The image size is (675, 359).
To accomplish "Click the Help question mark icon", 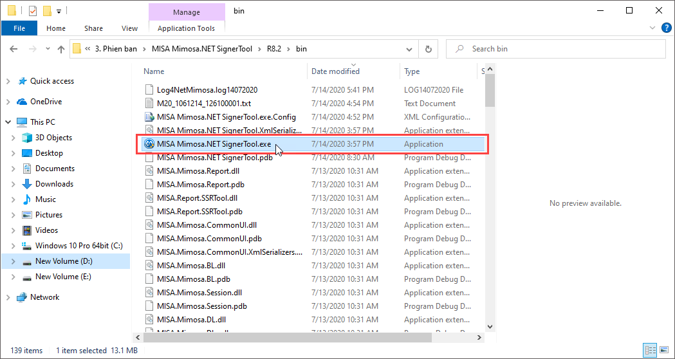I will click(x=667, y=28).
